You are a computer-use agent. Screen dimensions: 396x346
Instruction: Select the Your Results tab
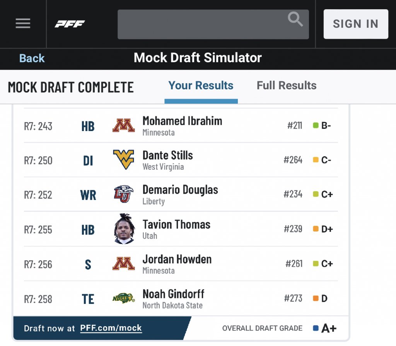pyautogui.click(x=201, y=85)
